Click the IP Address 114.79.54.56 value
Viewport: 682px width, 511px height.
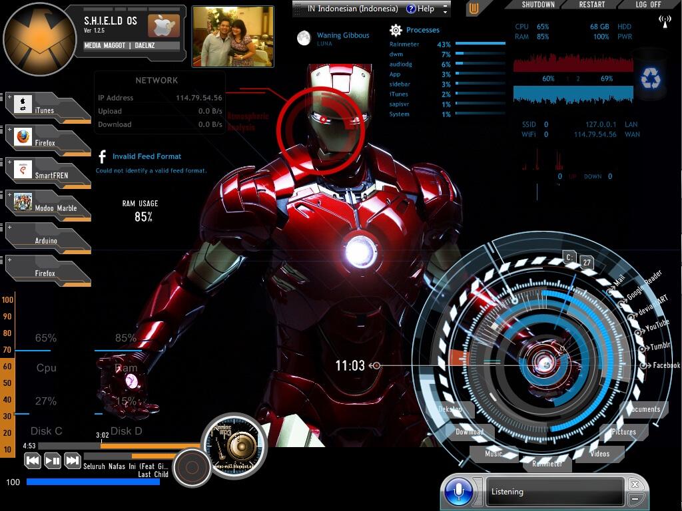click(x=198, y=98)
